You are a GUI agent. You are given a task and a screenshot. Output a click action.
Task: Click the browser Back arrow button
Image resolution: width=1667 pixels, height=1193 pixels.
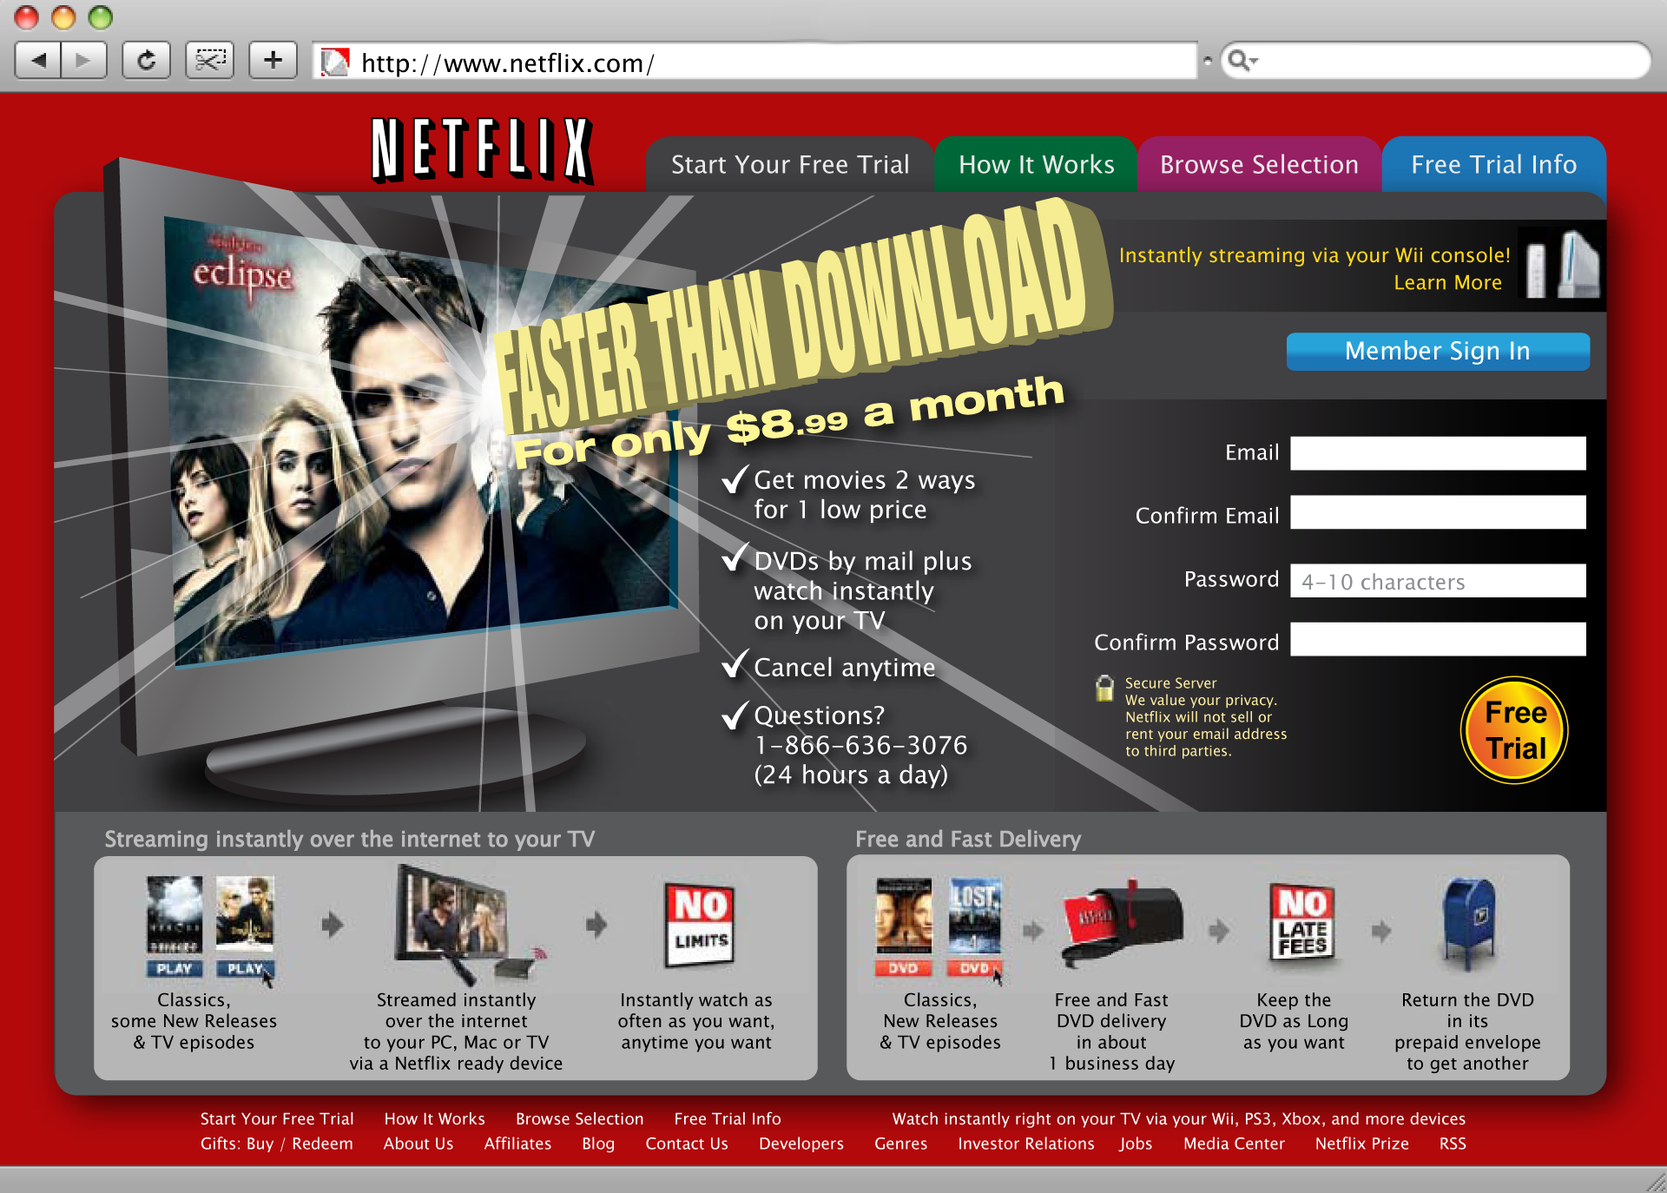[38, 61]
